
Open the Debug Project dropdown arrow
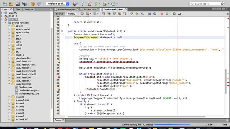tap(108, 4)
